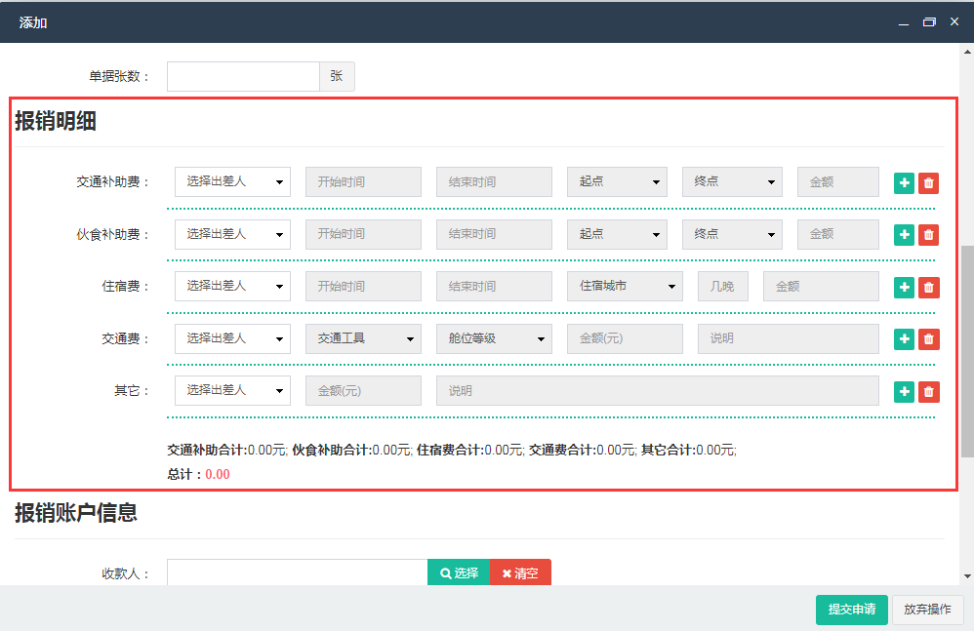Image resolution: width=974 pixels, height=631 pixels.
Task: Open 起点 dropdown in 伙食补助费 row
Action: point(617,234)
